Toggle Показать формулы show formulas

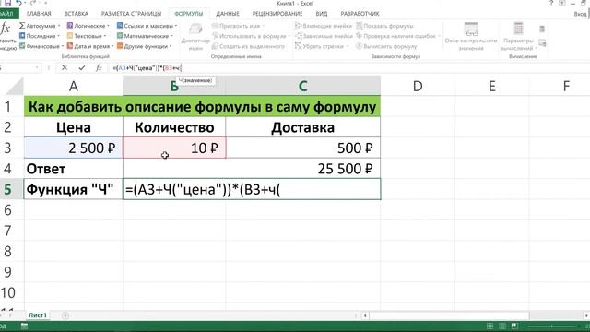(384, 26)
